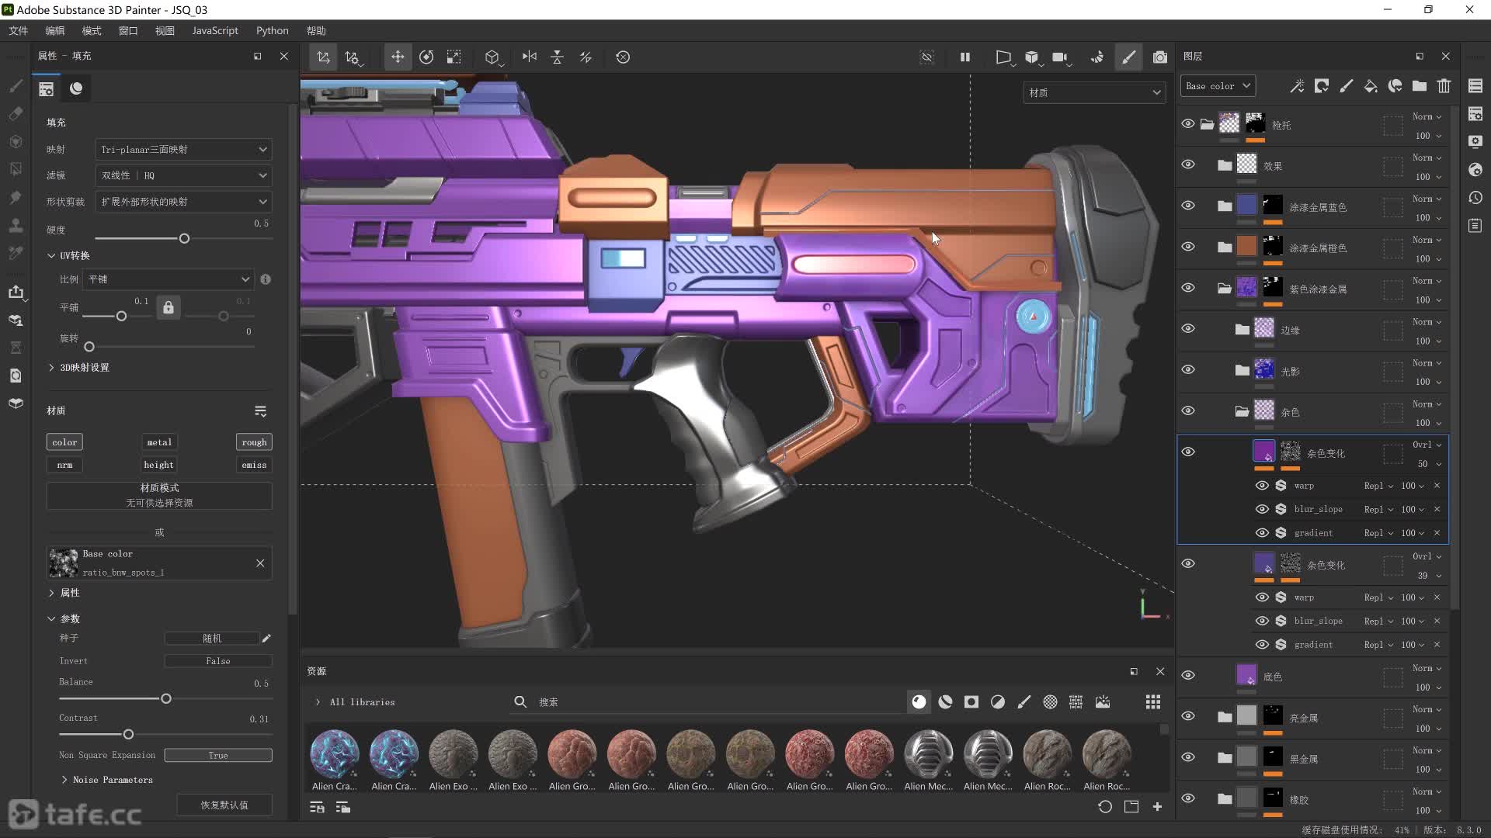Screen dimensions: 1491x838
Task: Toggle Non Square Expansion True button
Action: pyautogui.click(x=218, y=755)
